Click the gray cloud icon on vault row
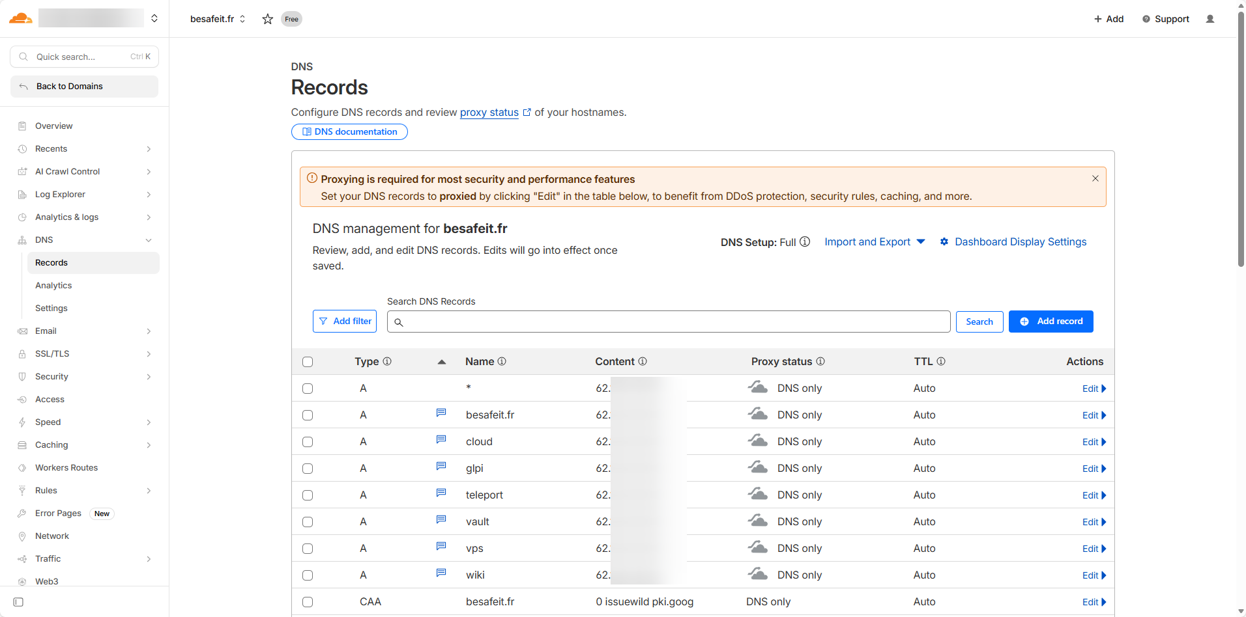 (757, 520)
